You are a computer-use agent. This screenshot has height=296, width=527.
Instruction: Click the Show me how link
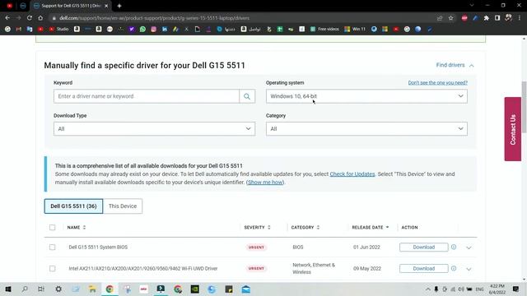(265, 183)
